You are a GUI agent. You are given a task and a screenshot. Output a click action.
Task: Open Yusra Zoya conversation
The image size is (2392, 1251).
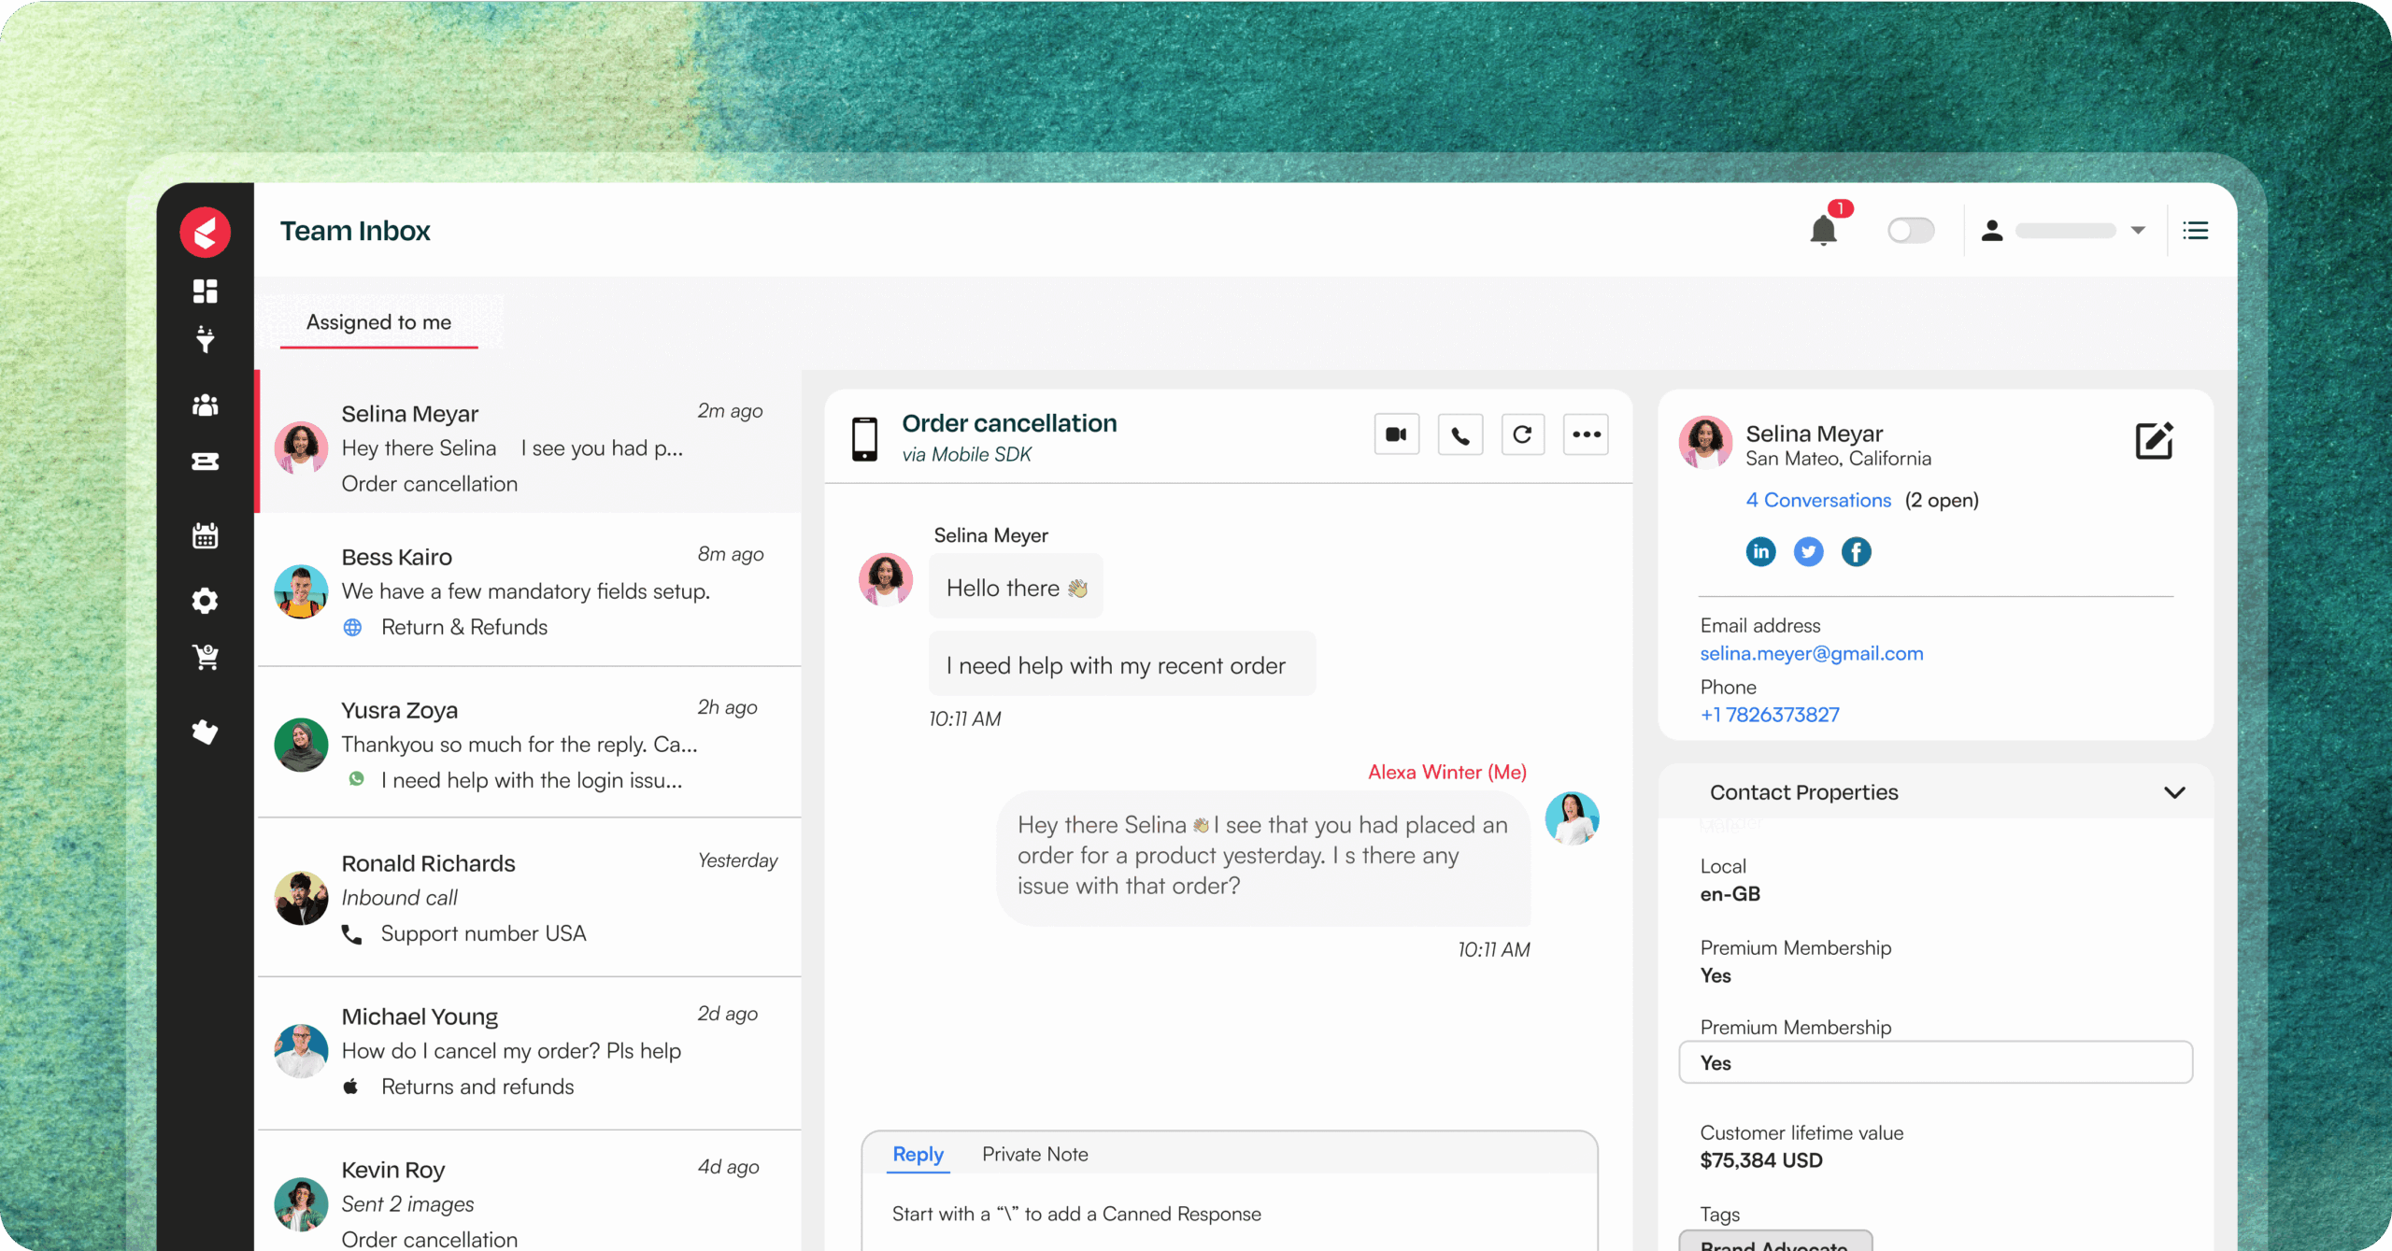click(x=529, y=744)
